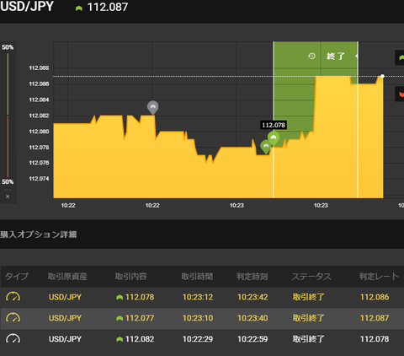Click 取引終了 status in 10:23:10 row
Screen dimensions: 404x356
coord(309,318)
